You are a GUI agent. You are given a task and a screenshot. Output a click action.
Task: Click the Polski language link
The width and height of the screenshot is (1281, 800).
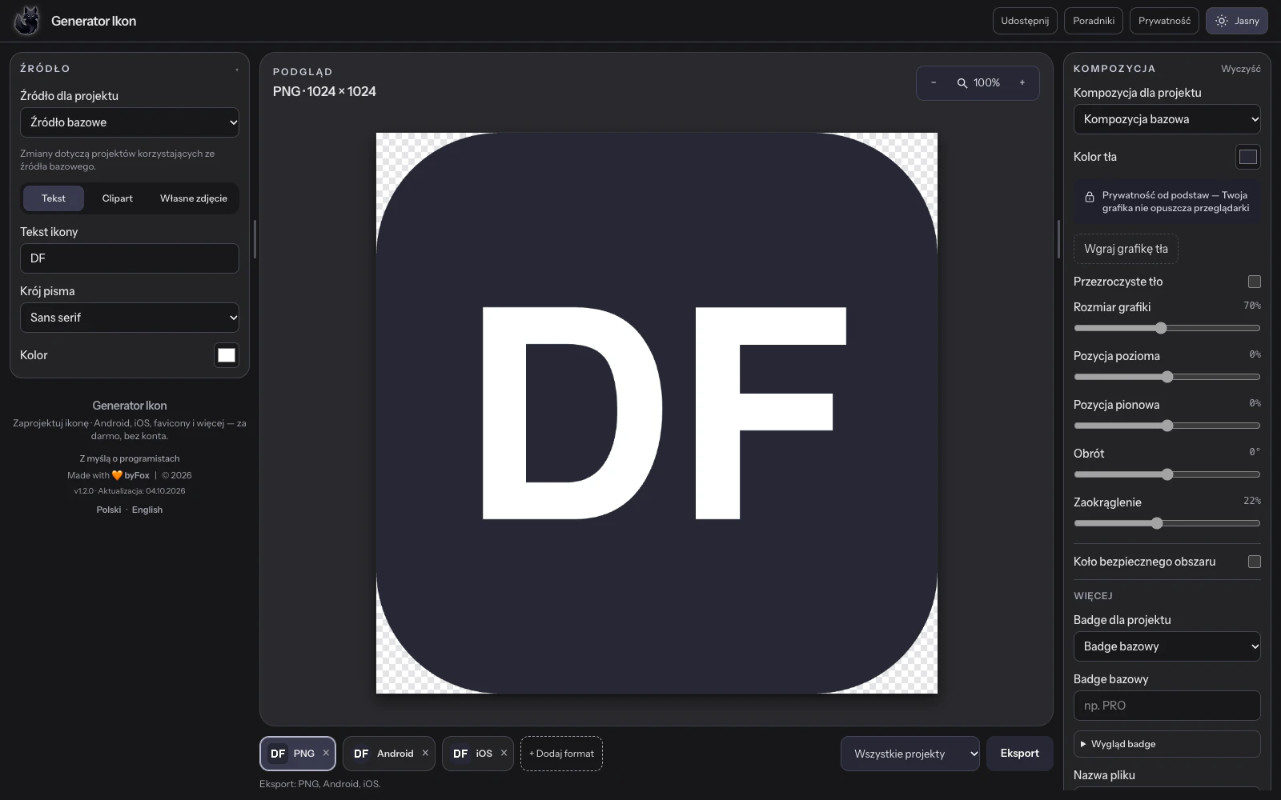click(109, 510)
